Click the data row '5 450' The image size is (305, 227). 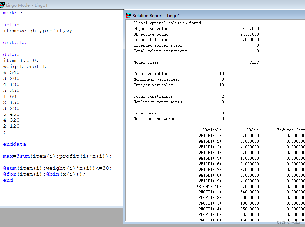(11, 114)
